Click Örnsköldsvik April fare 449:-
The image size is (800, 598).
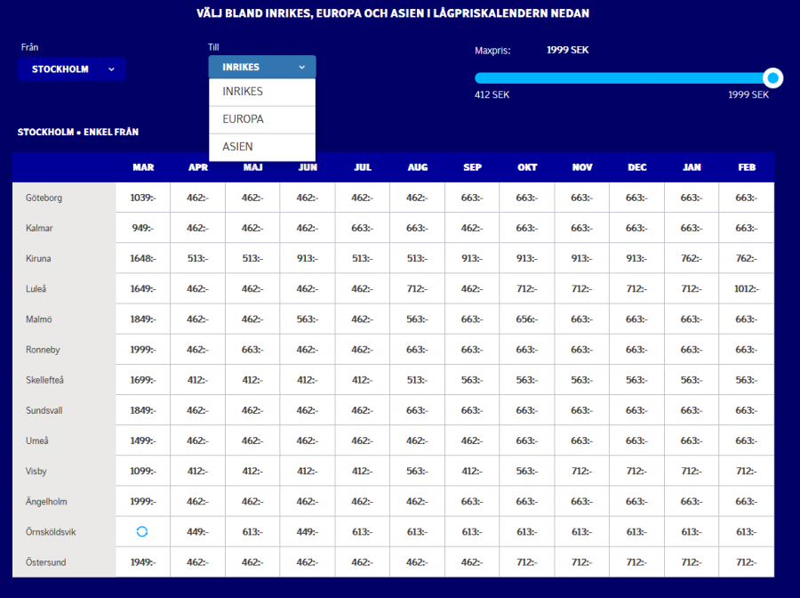click(x=197, y=531)
